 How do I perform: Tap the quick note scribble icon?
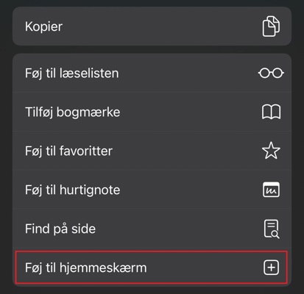[x=271, y=190]
